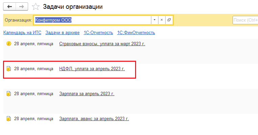Select date text in Зарплата за апрель row
Screen dimensions: 258x135
34,94
